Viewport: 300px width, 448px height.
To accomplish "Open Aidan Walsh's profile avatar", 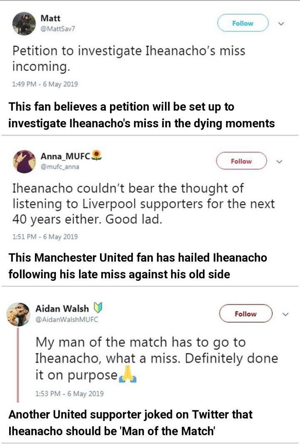I will click(x=19, y=315).
